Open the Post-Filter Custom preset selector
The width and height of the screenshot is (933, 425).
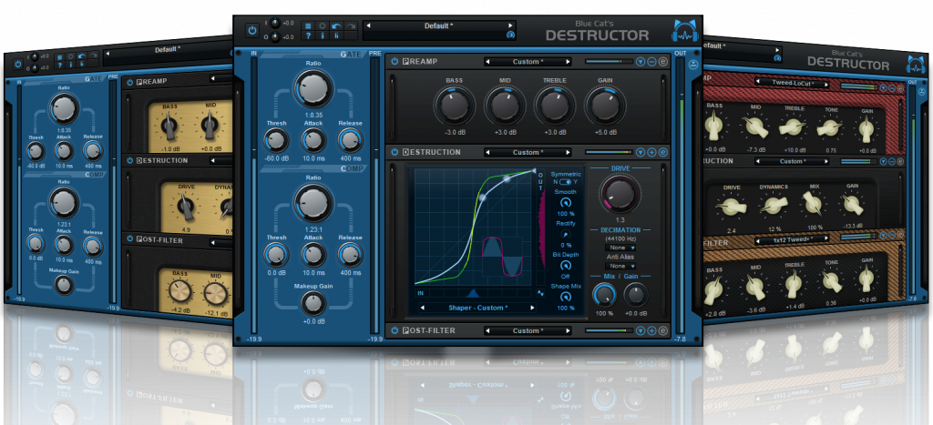528,330
